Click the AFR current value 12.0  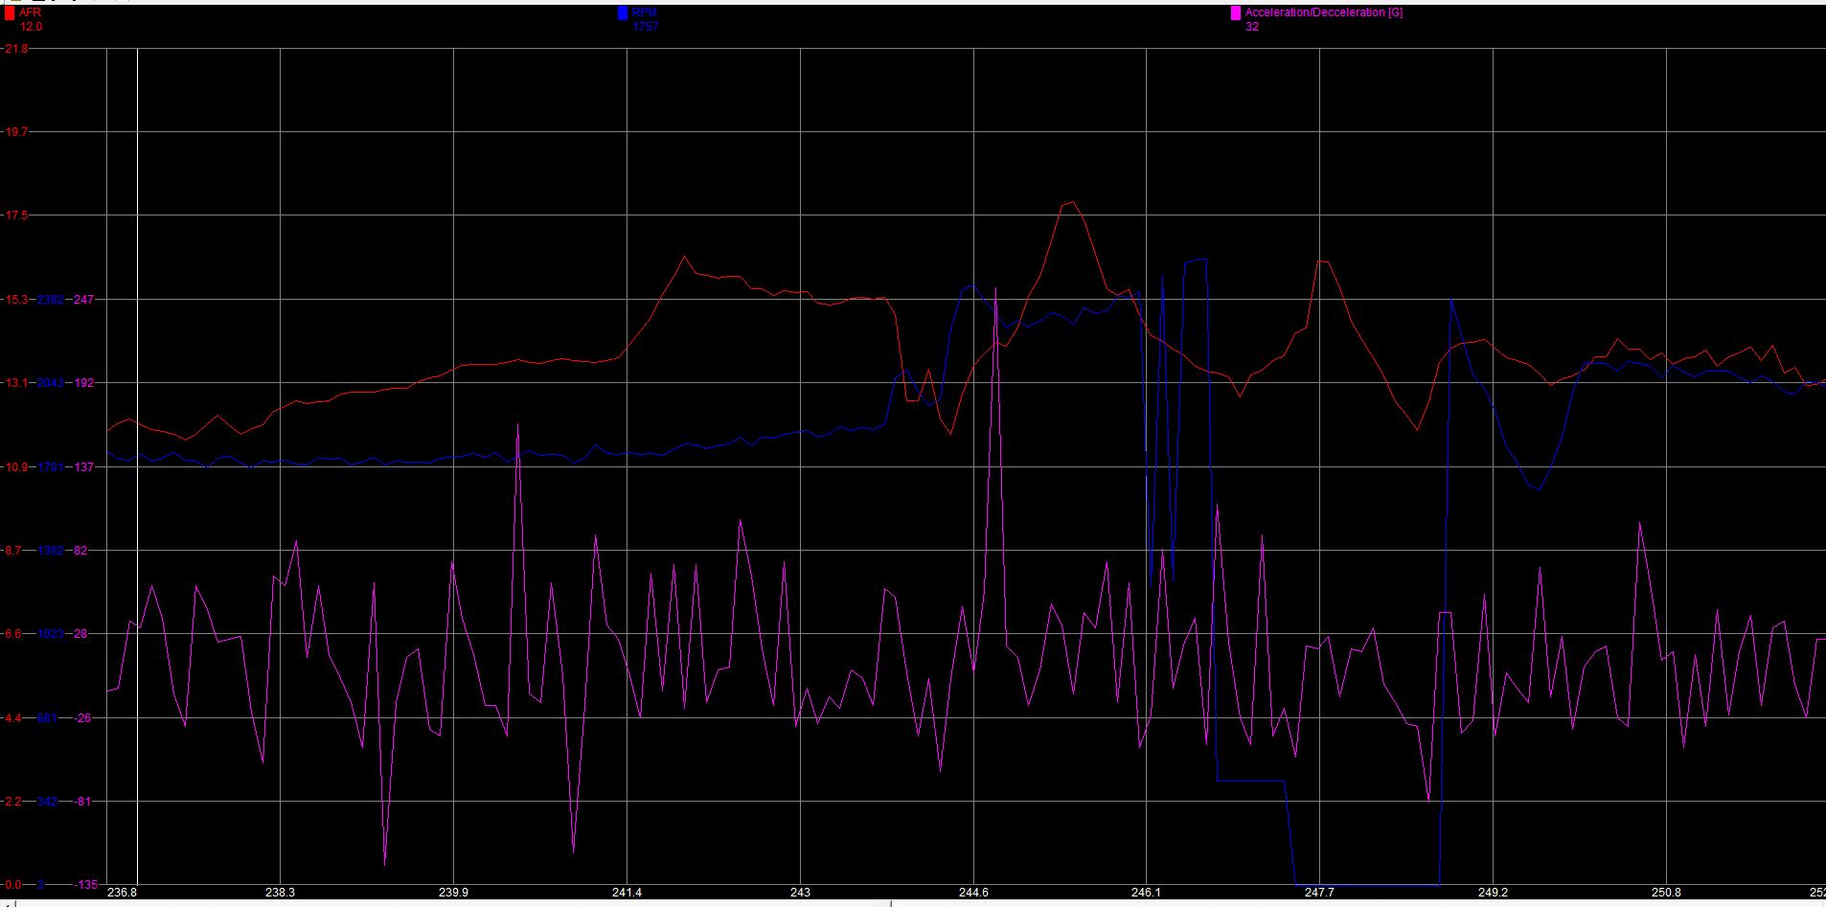(32, 27)
